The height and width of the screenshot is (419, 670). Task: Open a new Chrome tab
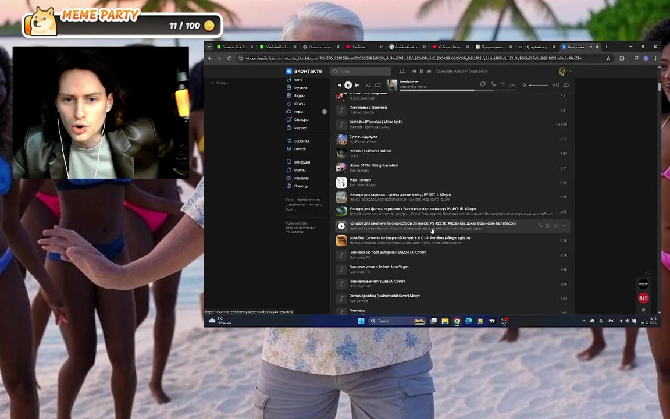coord(606,47)
